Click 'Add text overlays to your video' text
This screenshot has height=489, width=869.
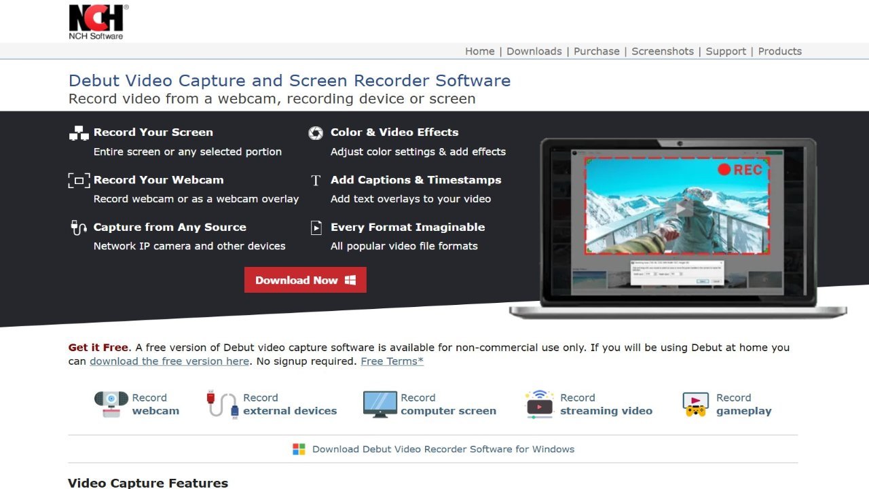click(x=411, y=199)
